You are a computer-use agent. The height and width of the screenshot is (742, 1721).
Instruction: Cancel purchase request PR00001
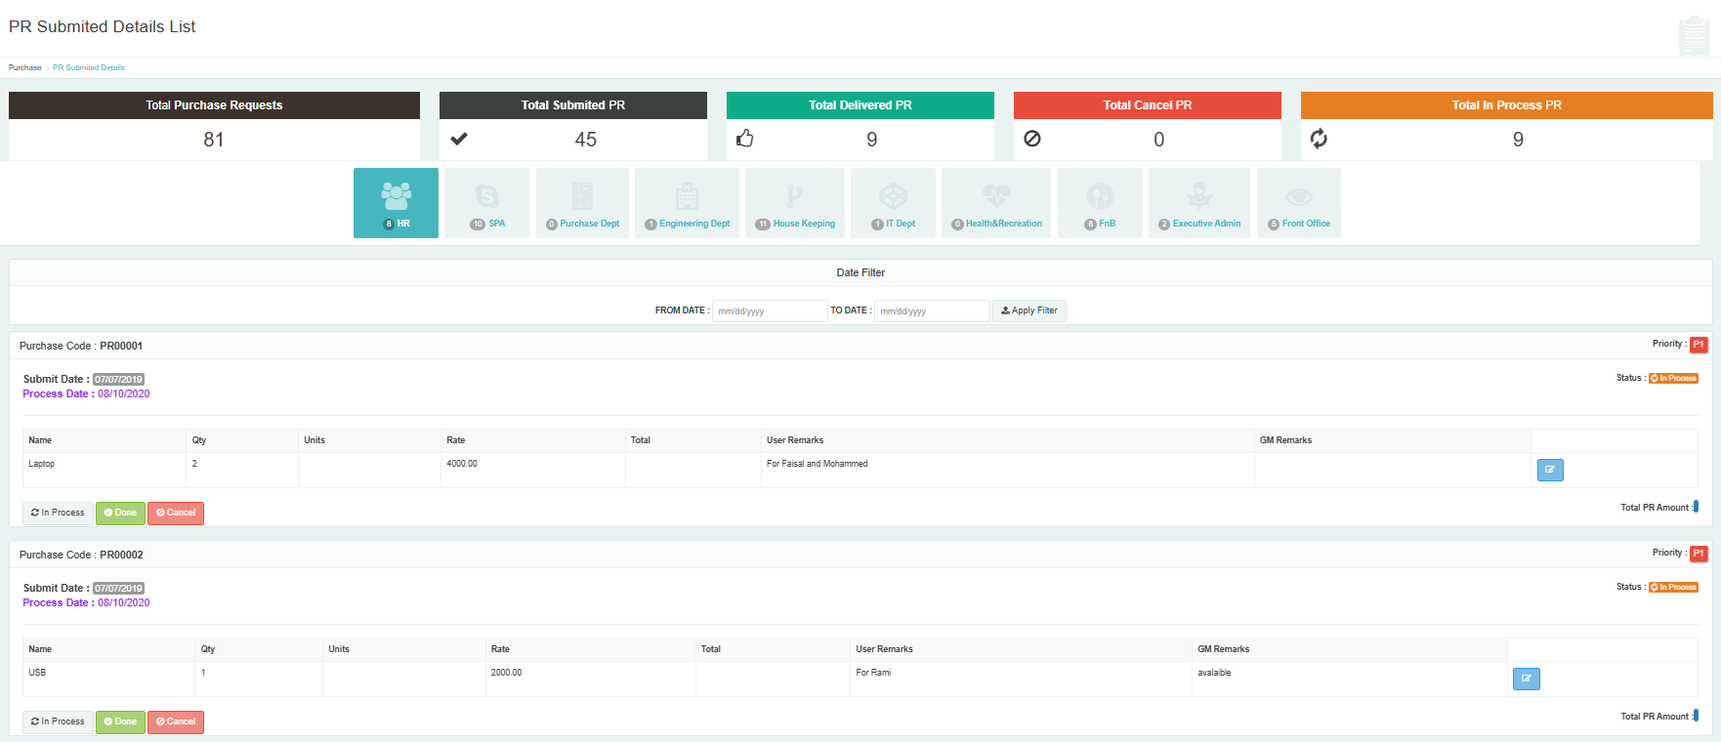176,514
